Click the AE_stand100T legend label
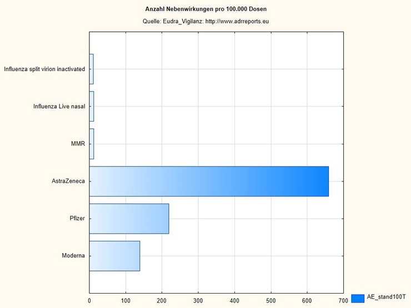Image resolution: width=411 pixels, height=308 pixels. 386,297
